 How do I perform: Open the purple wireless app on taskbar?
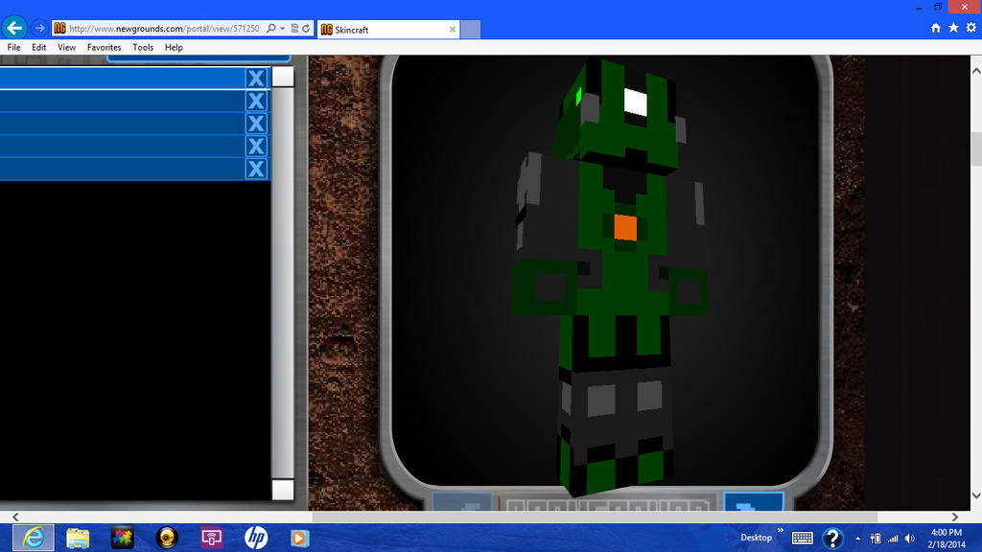[x=211, y=538]
